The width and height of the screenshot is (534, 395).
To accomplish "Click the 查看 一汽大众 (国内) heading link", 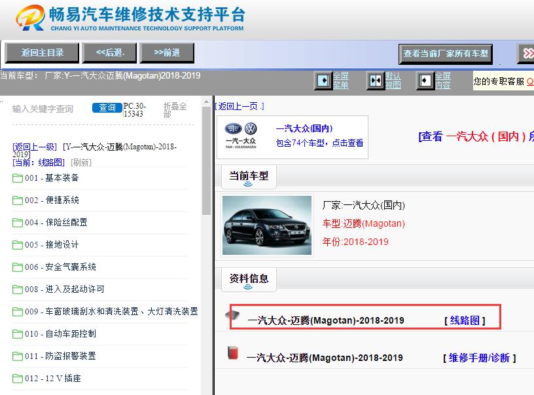I will tap(476, 136).
